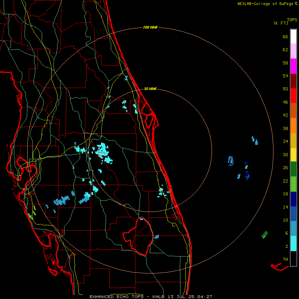Click the '30' legend value label
The height and width of the screenshot is (299, 299).
(x=285, y=155)
